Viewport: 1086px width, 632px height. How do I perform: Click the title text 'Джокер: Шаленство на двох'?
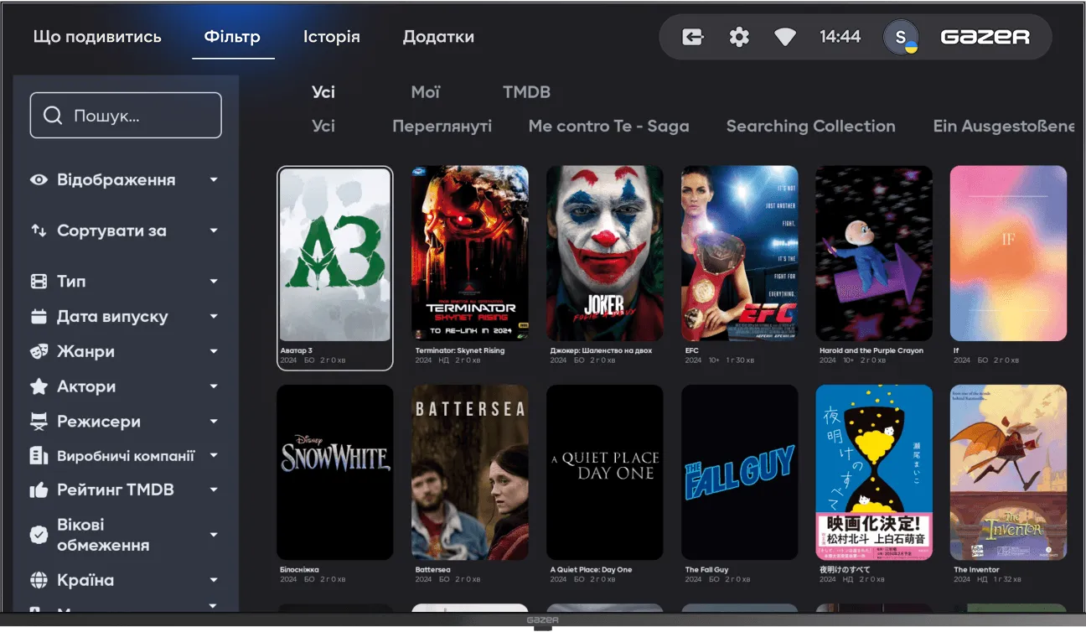(601, 350)
